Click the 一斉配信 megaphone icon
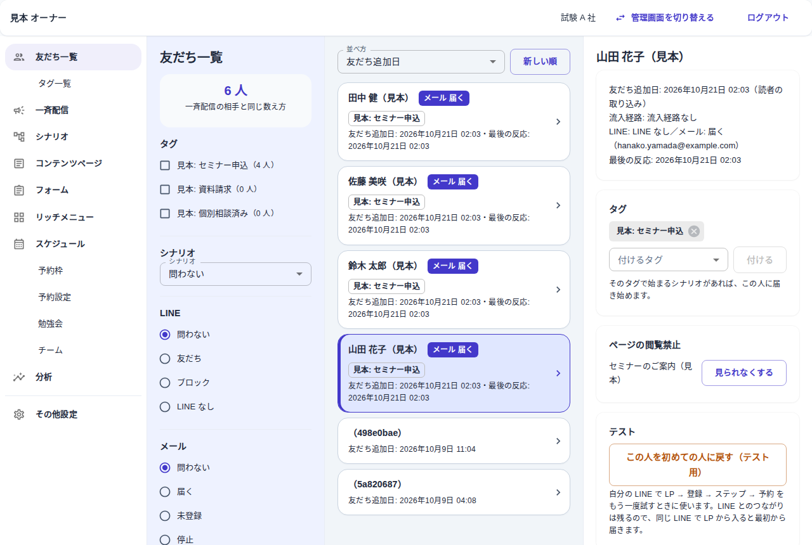 coord(19,110)
